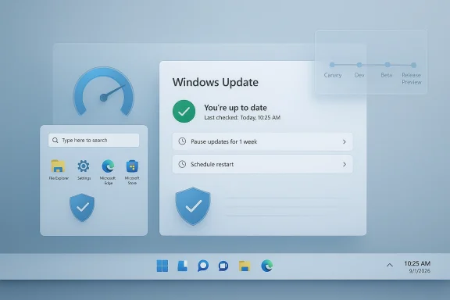Expand the Pause updates for 1 week chevron
The height and width of the screenshot is (300, 450).
click(345, 141)
